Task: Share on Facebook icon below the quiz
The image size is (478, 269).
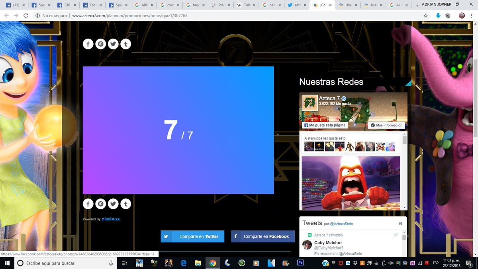Action: click(x=88, y=204)
